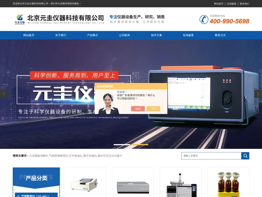Viewport: 262px width, 197px height.
Task: Open 联系方式 navigation item
Action: [x=220, y=35]
